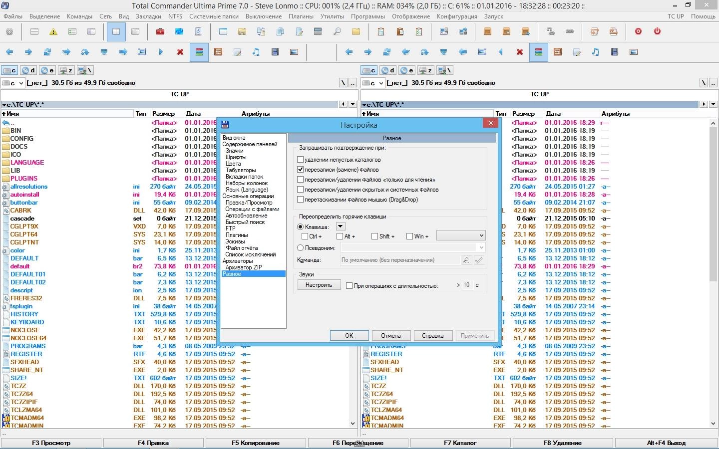The width and height of the screenshot is (719, 449).
Task: Click the blue back arrow at far left of left panel toolbar
Action: pyautogui.click(x=9, y=52)
